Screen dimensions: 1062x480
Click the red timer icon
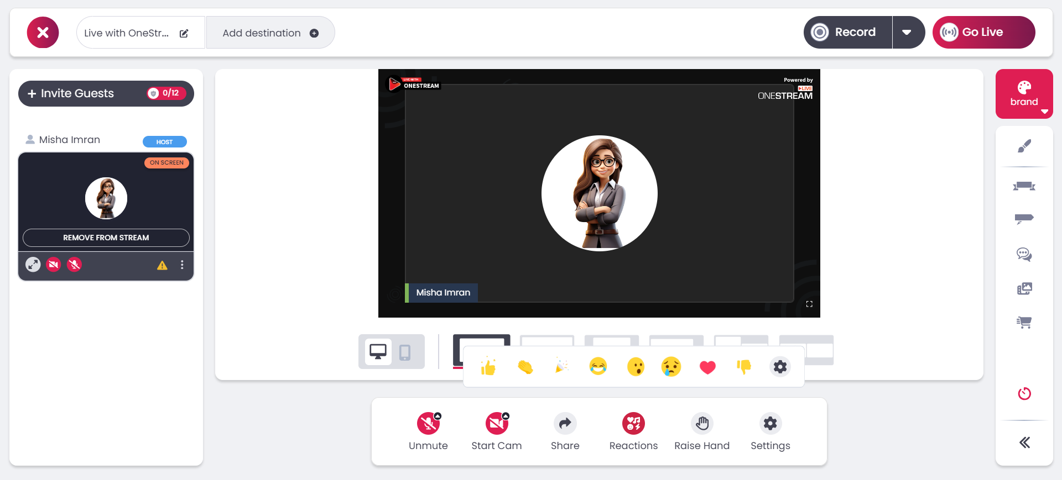pos(1024,394)
